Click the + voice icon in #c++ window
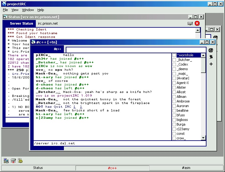The image size is (225, 172). [x=211, y=64]
